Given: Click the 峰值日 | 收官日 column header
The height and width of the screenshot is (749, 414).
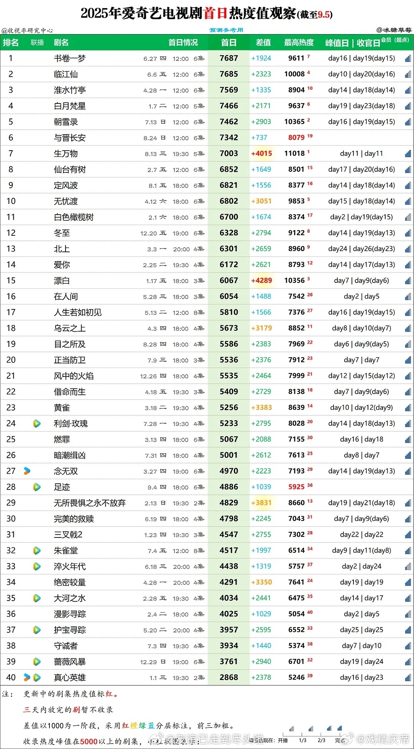Looking at the screenshot, I should [x=353, y=43].
